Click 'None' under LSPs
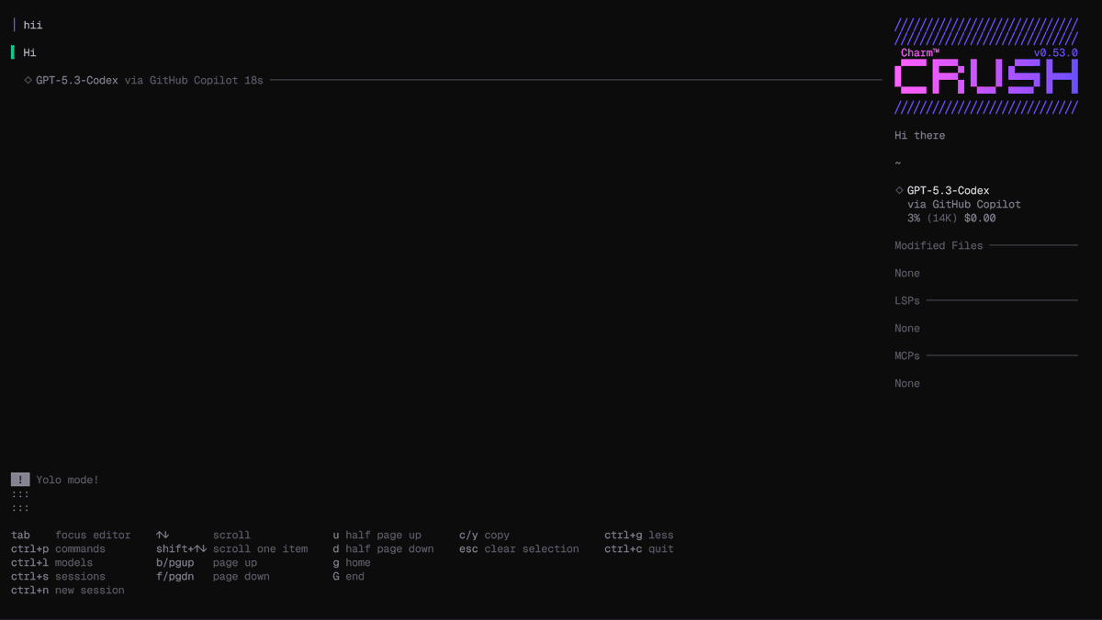Image resolution: width=1102 pixels, height=620 pixels. 907,328
